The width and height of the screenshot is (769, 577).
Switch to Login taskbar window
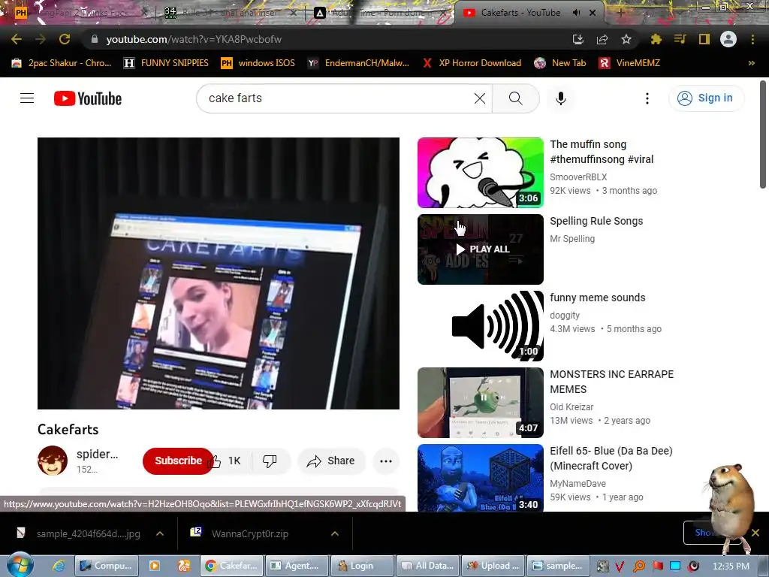pos(362,566)
